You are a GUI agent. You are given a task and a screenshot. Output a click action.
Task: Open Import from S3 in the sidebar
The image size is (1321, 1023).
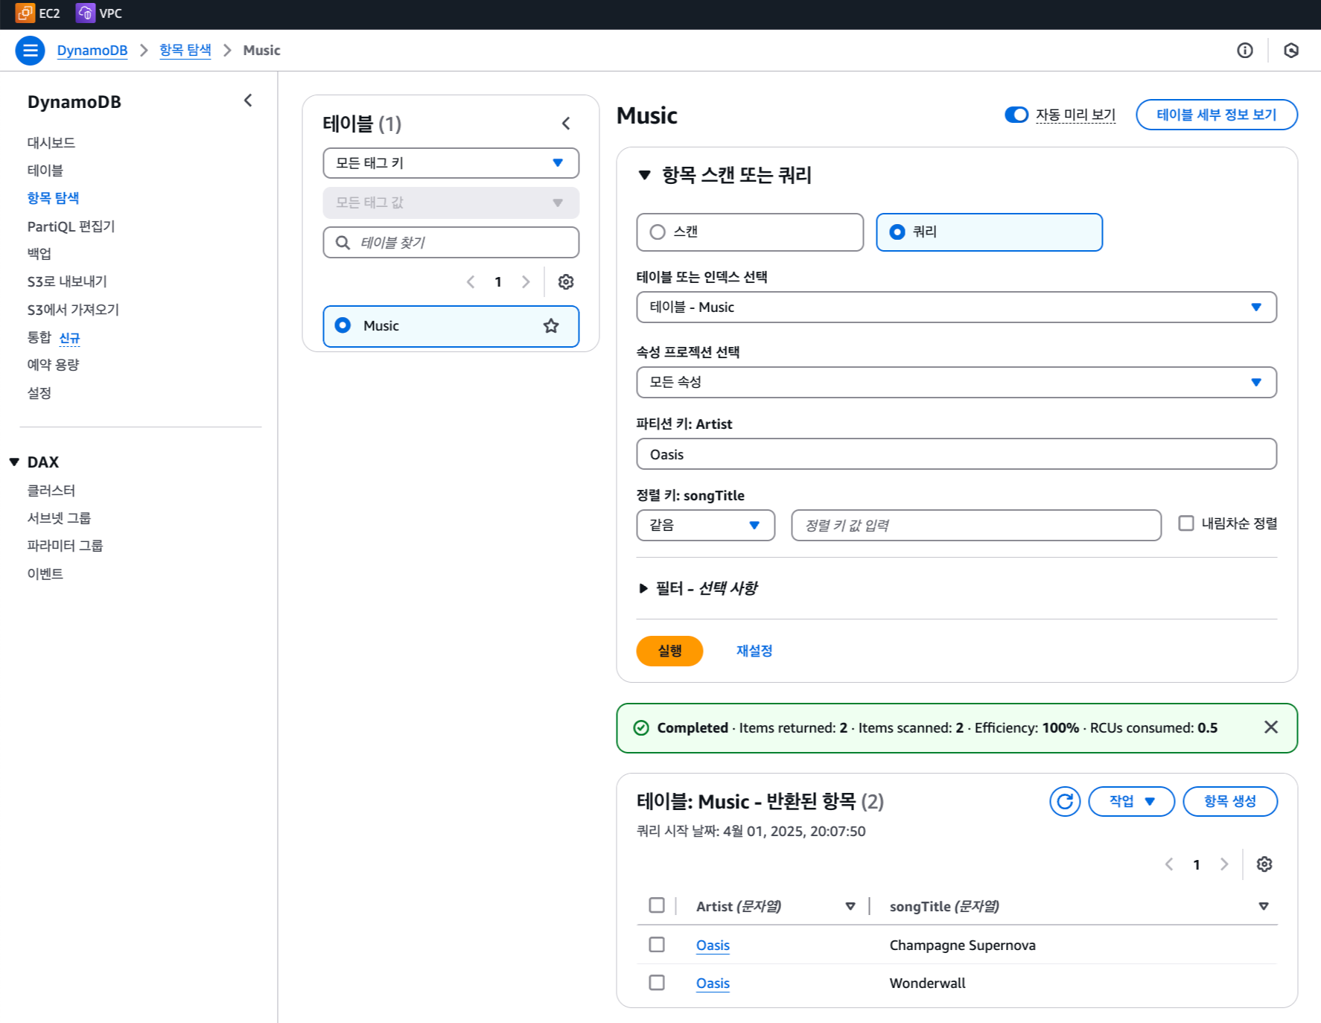point(73,310)
